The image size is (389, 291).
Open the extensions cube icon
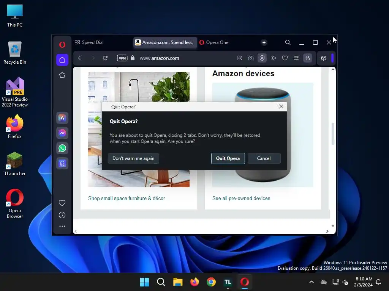(324, 58)
